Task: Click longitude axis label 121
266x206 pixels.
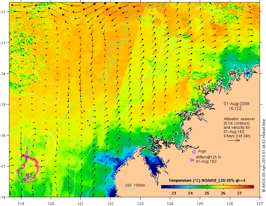Action: pyautogui.click(x=81, y=204)
